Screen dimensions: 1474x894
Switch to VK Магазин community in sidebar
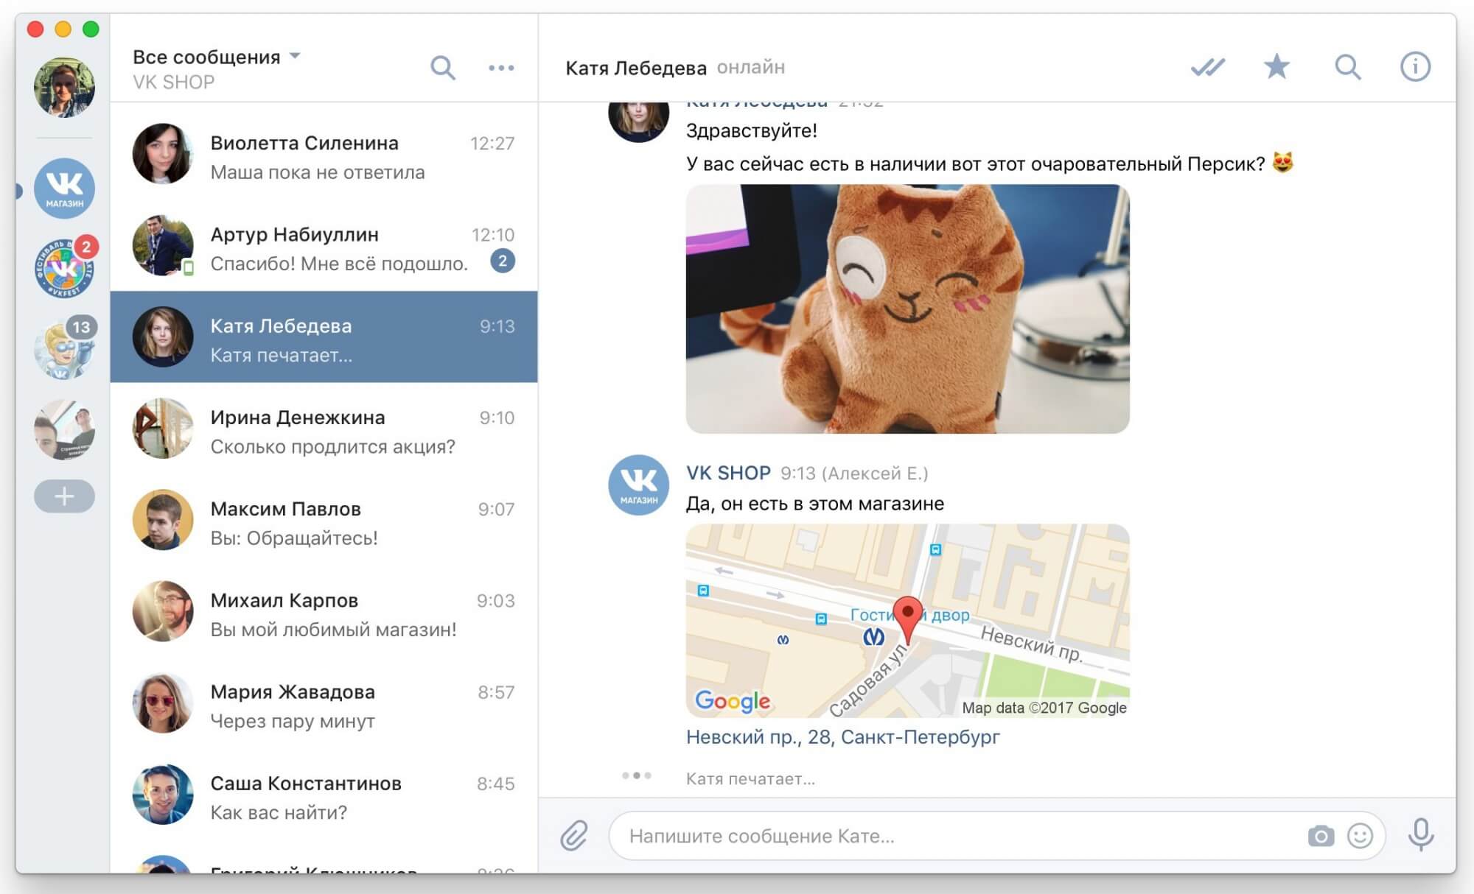pos(64,189)
